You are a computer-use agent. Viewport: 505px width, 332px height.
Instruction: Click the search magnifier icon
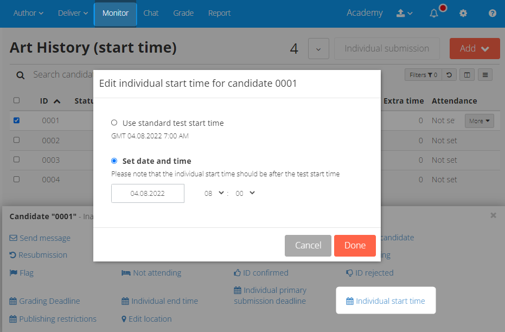click(20, 75)
